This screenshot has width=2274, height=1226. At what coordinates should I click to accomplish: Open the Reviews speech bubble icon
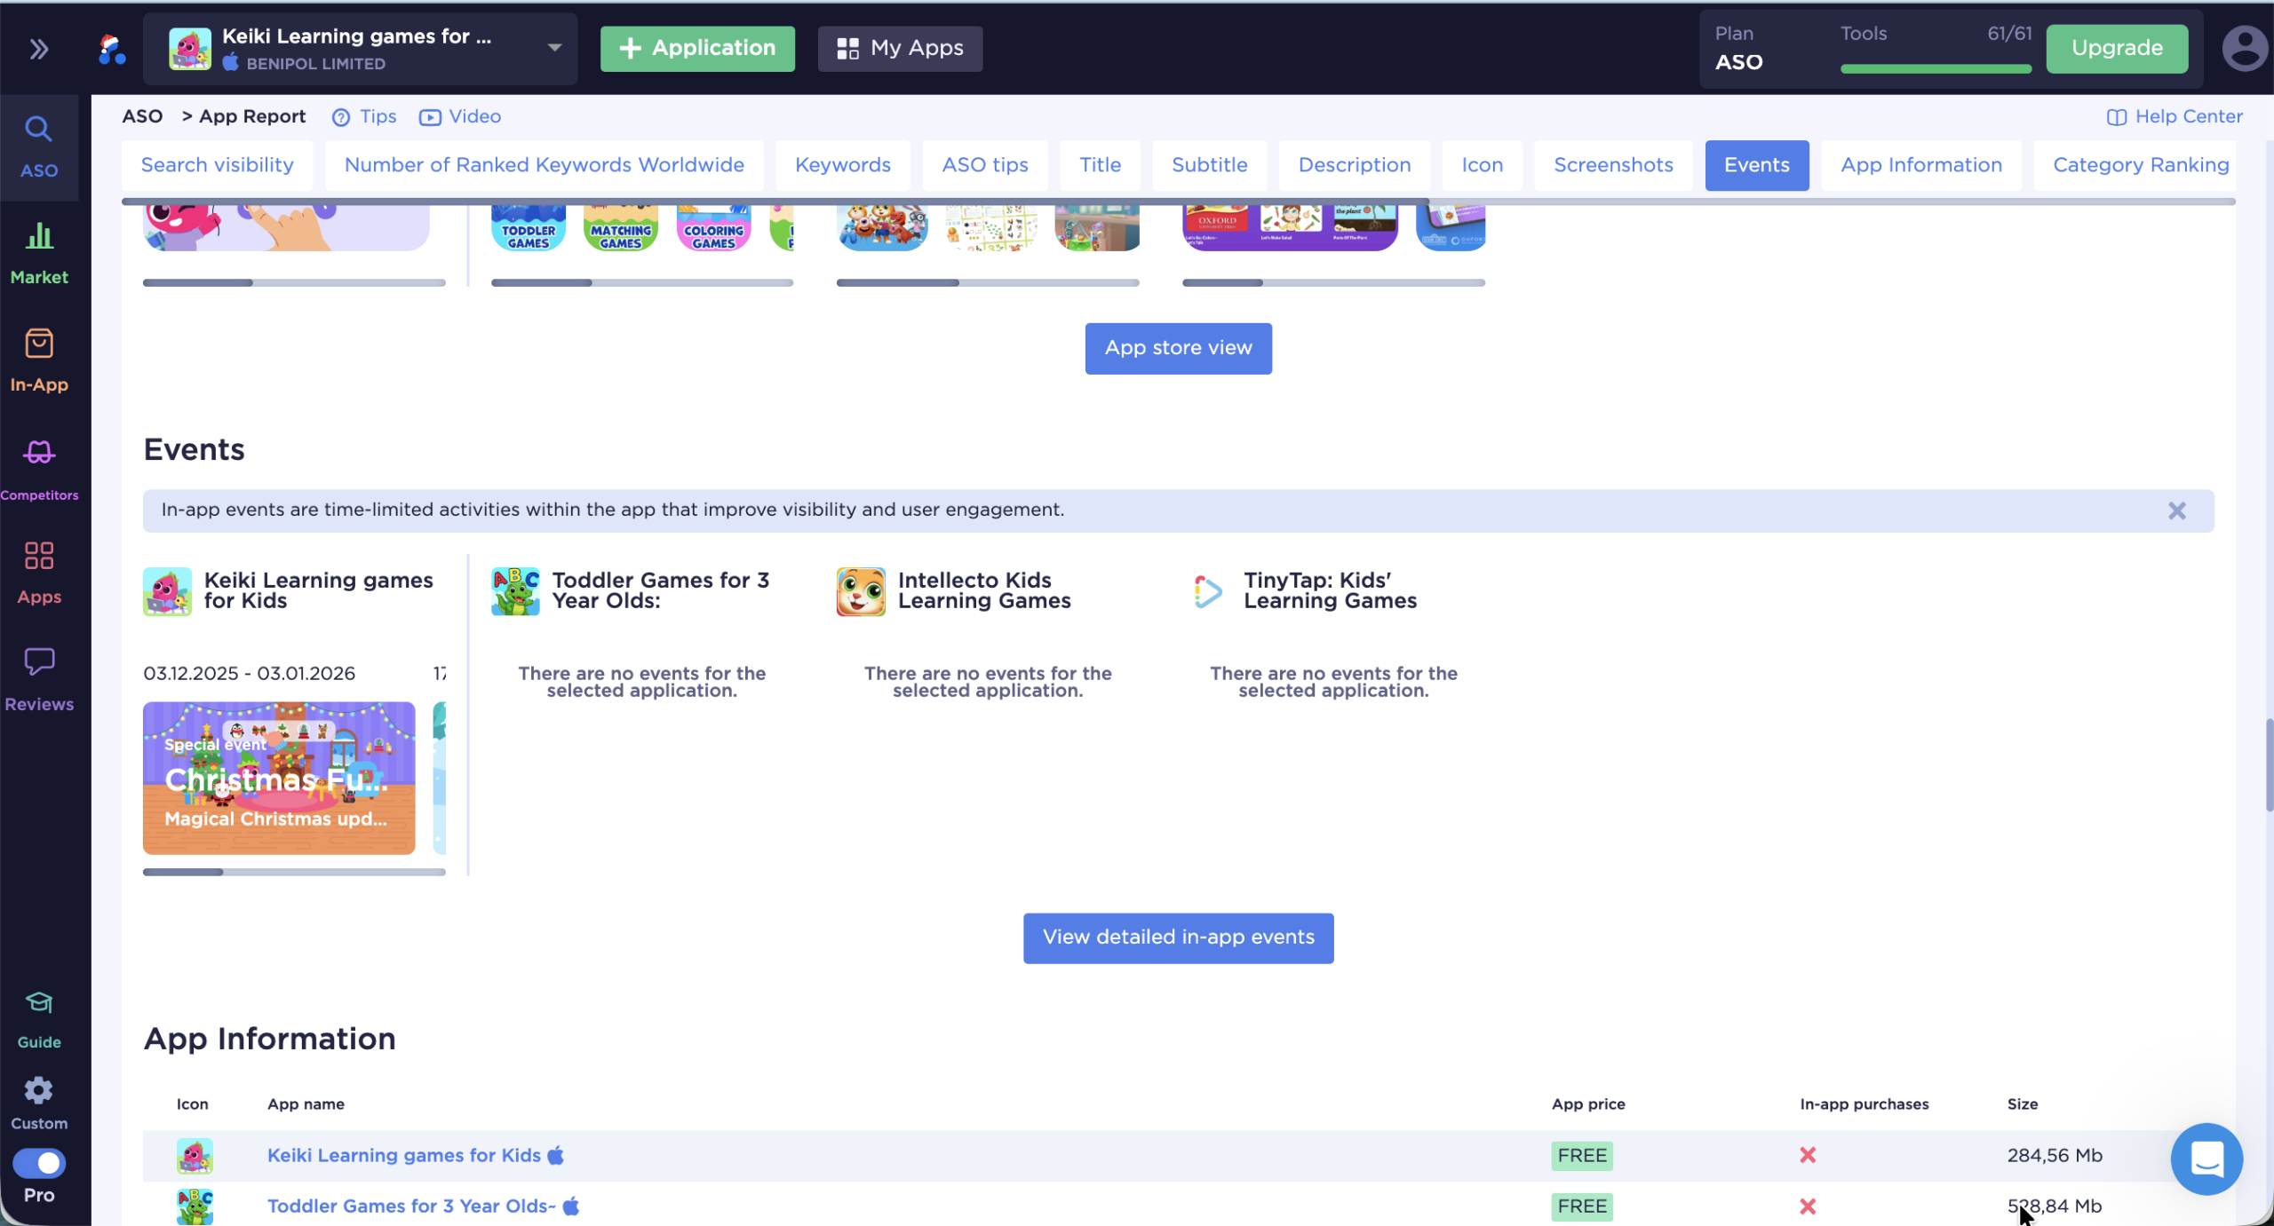coord(39,661)
